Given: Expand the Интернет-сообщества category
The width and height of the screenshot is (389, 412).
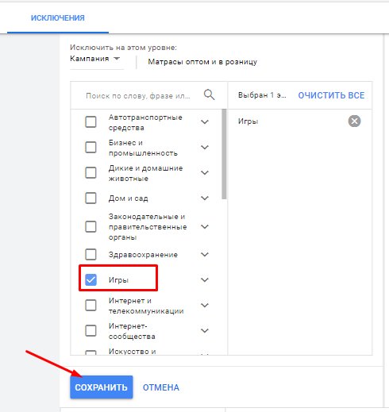Looking at the screenshot, I should (x=205, y=331).
